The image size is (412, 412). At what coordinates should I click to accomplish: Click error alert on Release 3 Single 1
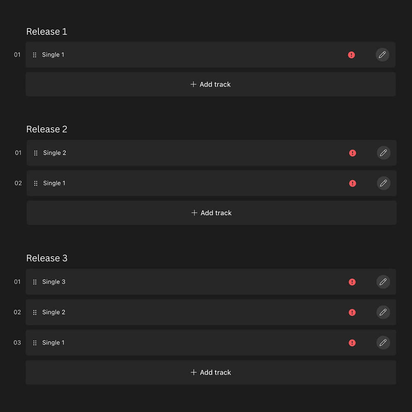tap(352, 343)
